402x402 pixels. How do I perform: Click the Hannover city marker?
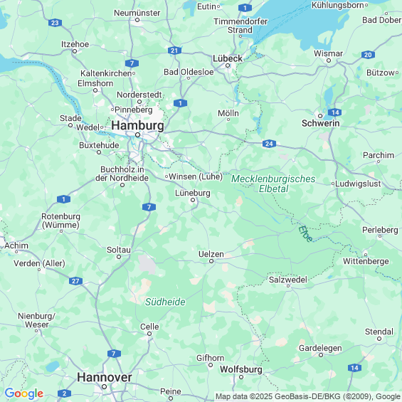[104, 386]
